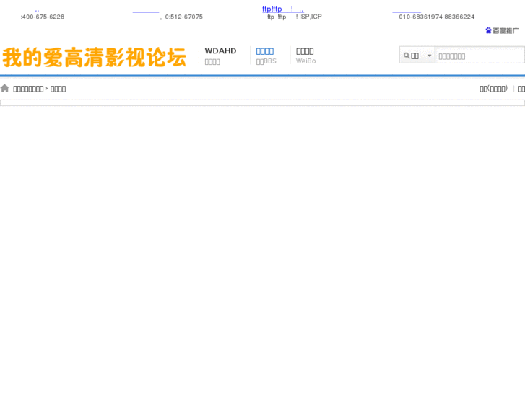This screenshot has height=393, width=525.
Task: Open the blue BBS navigation tab
Action: pyautogui.click(x=266, y=56)
